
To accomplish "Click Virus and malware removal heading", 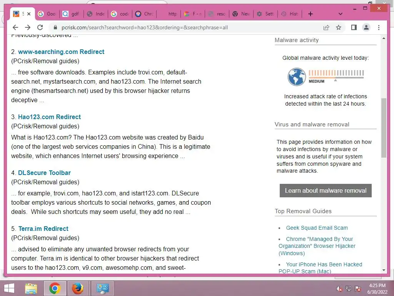I will 312,124.
